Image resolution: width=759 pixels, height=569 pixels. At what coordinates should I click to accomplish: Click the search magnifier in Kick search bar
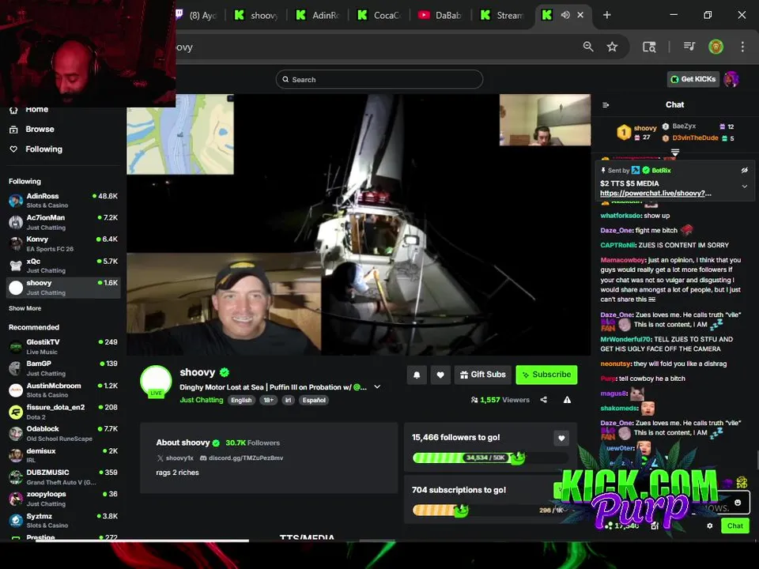tap(285, 79)
